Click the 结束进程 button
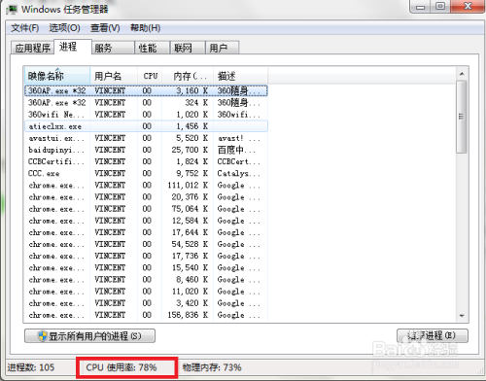The height and width of the screenshot is (381, 486). tap(433, 335)
